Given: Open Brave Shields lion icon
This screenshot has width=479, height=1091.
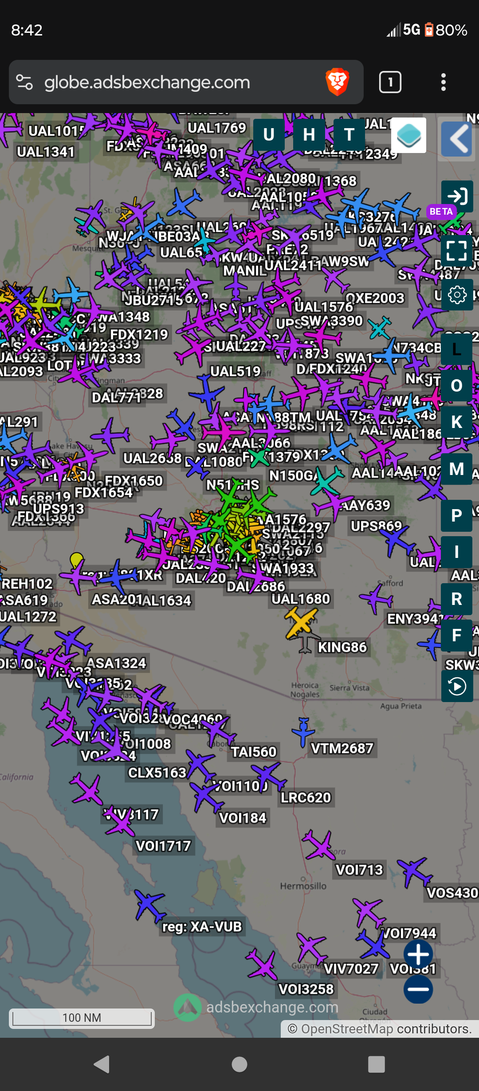Looking at the screenshot, I should point(337,82).
